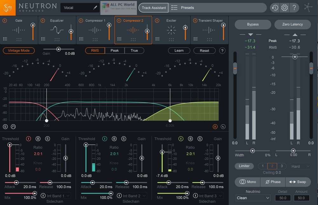Solo band 1 with the S icon
The width and height of the screenshot is (318, 205).
click(47, 139)
